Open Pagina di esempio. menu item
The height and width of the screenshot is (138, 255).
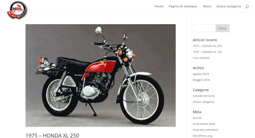pos(183,6)
